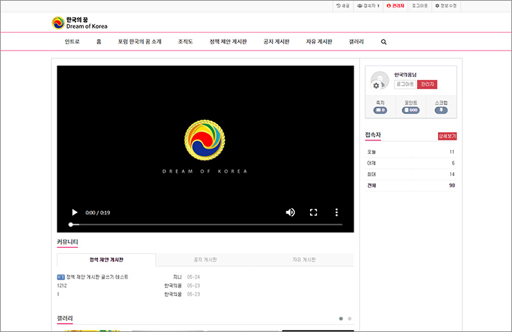Open red 관리자 admin link in top bar
The height and width of the screenshot is (332, 512).
396,6
